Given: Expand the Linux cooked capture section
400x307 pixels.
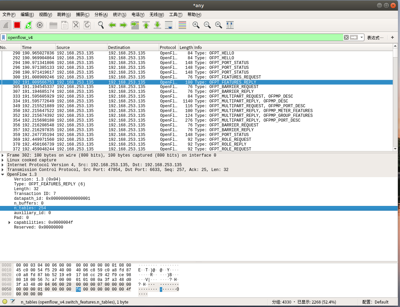Looking at the screenshot, I should coord(2,160).
